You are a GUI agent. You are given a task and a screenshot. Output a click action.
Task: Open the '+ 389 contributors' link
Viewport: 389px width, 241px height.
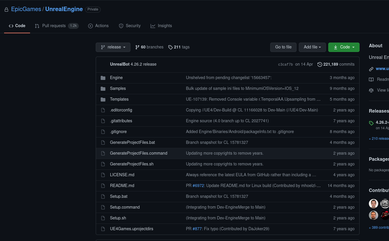[379, 228]
